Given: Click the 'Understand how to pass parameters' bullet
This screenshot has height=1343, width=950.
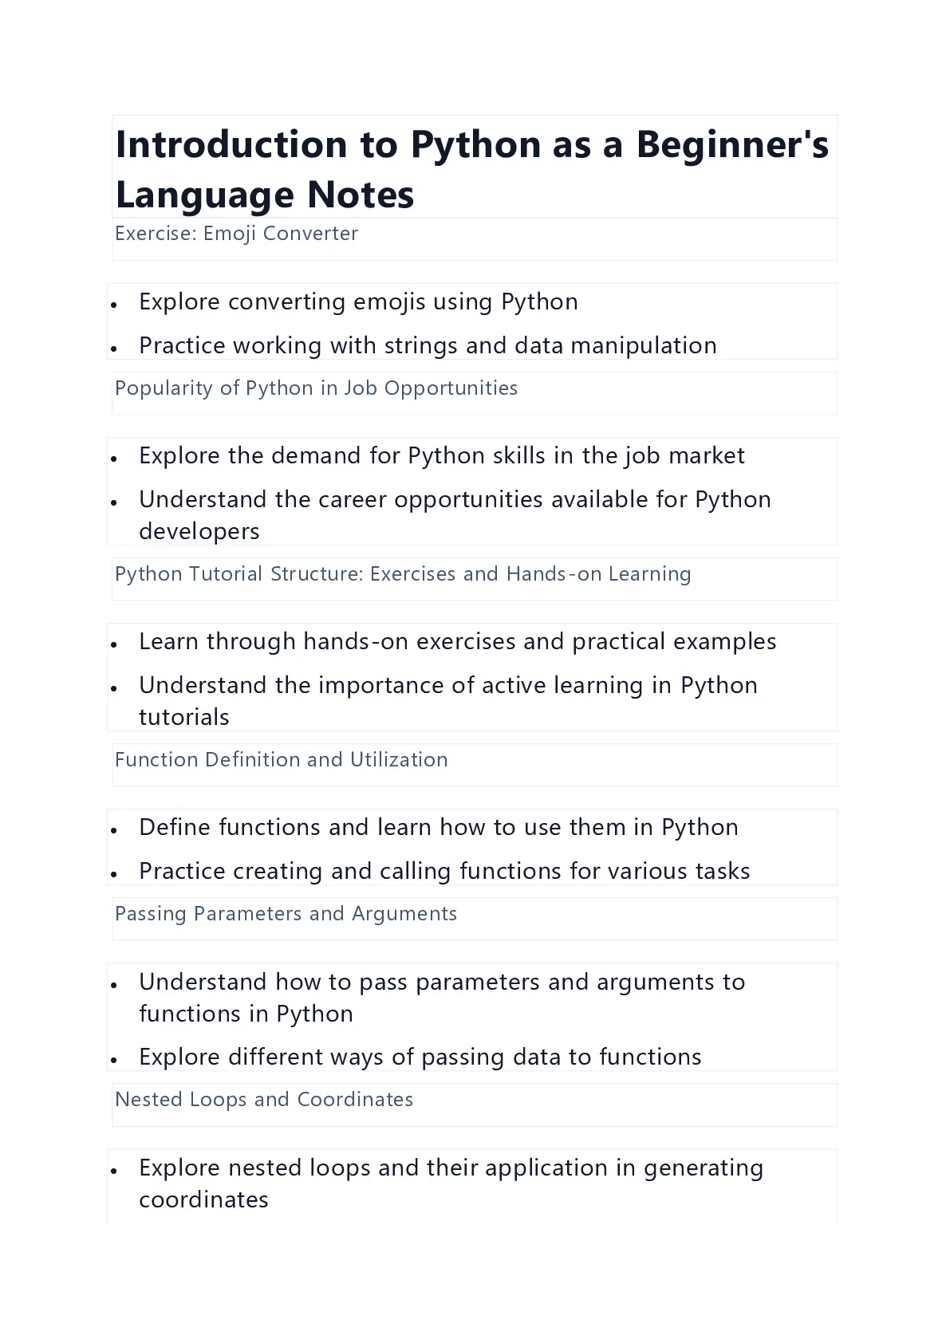Looking at the screenshot, I should (x=442, y=998).
